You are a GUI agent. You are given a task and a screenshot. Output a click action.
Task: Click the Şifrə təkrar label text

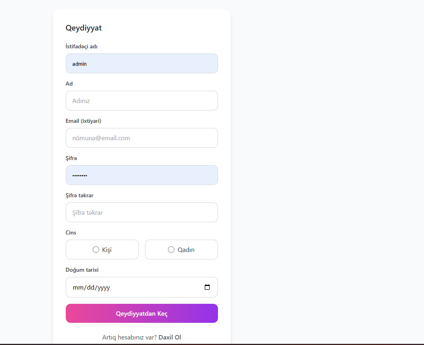[80, 195]
